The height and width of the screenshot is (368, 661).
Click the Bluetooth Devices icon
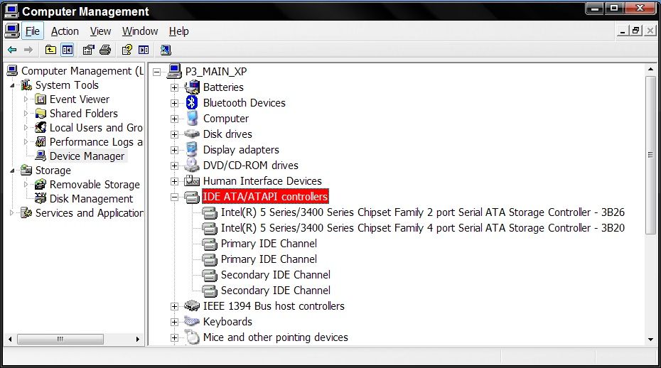click(192, 103)
